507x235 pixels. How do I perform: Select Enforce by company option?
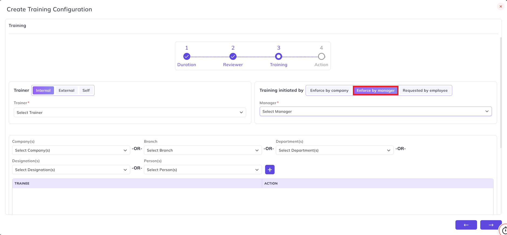329,90
